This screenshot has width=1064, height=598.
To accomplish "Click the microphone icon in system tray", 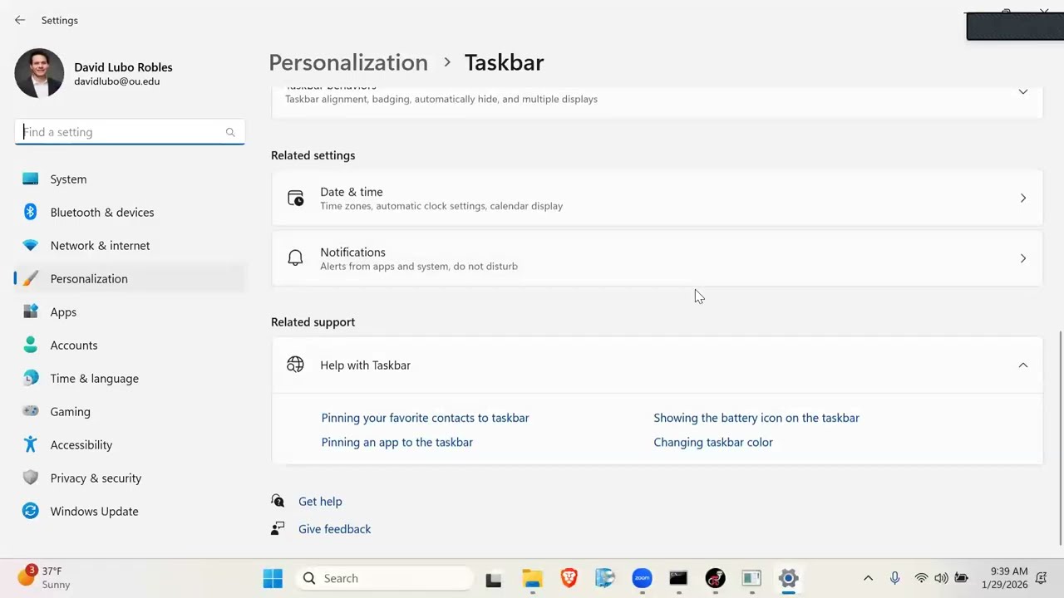I will click(x=894, y=578).
